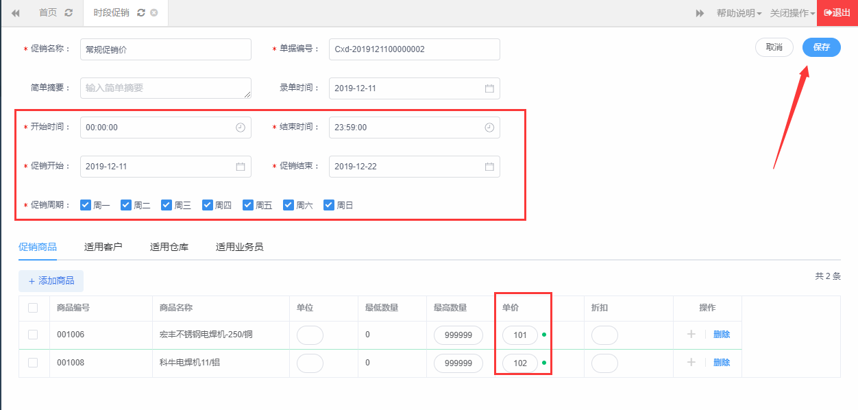
Task: Switch to the 首页 tab
Action: (x=48, y=13)
